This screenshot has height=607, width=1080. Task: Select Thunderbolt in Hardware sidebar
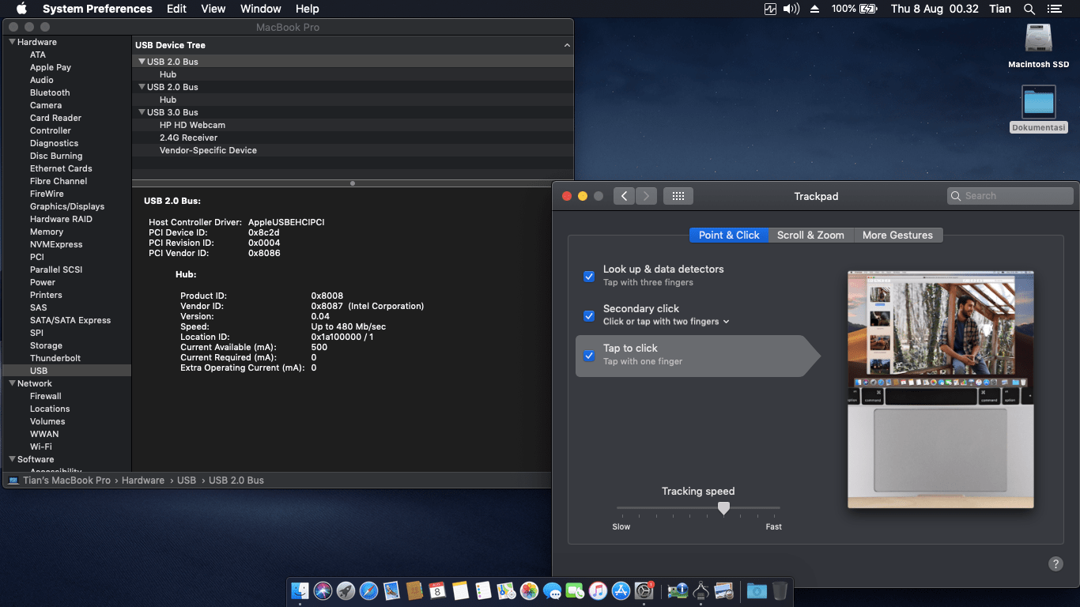[55, 358]
